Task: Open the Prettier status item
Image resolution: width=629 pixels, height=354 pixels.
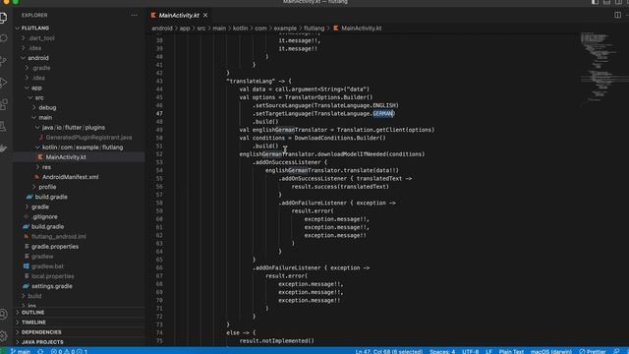Action: tap(593, 351)
